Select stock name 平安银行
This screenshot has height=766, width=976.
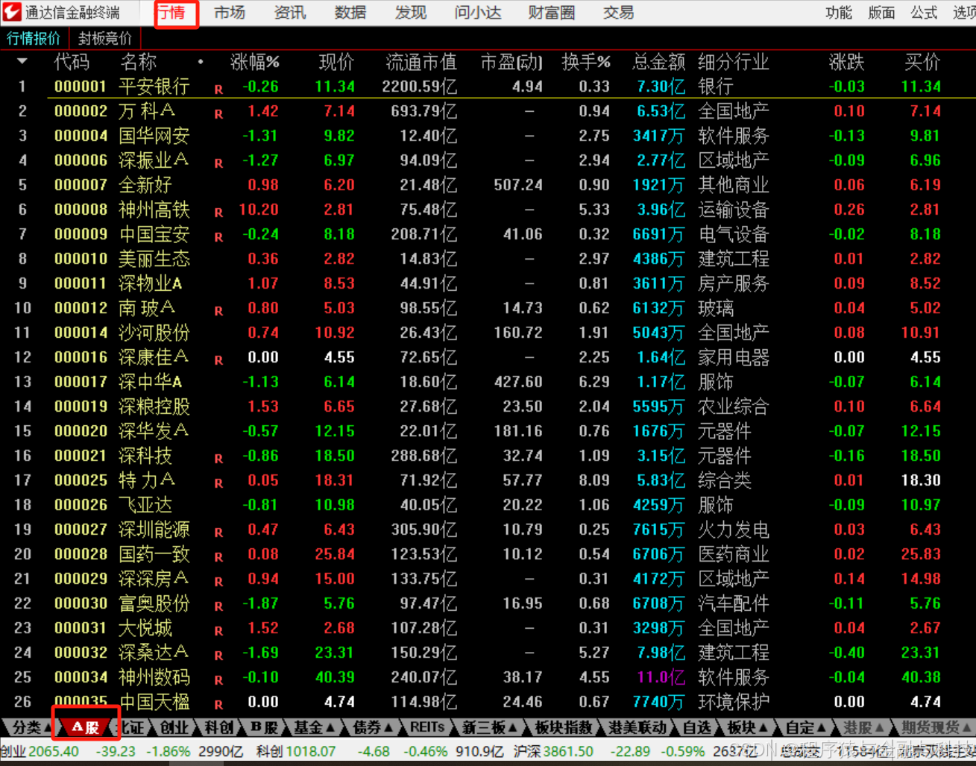click(154, 87)
